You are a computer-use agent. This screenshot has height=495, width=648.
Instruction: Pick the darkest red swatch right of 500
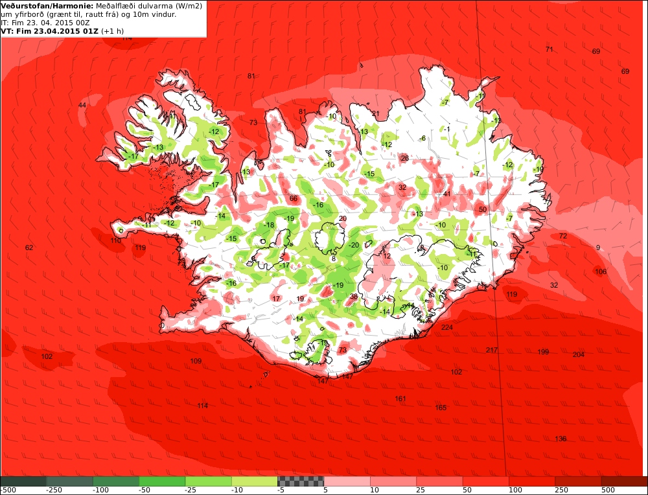[625, 481]
